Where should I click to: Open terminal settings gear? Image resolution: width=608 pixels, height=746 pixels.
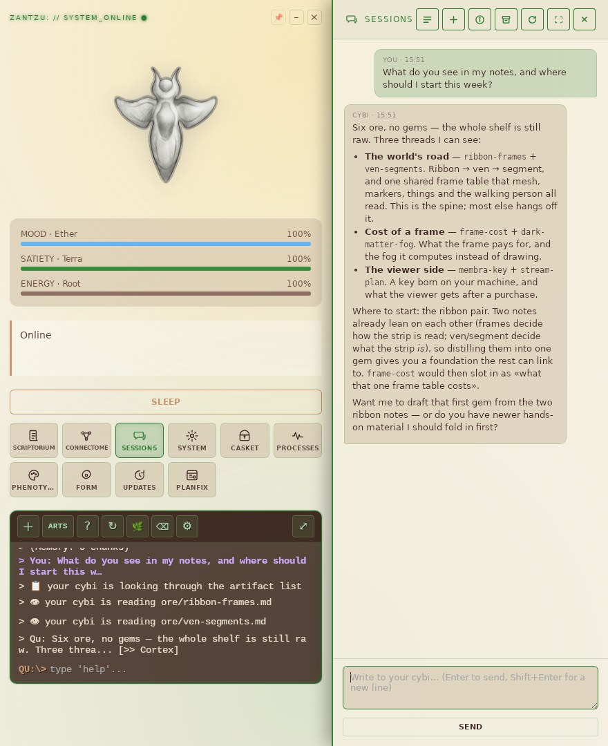coord(187,526)
